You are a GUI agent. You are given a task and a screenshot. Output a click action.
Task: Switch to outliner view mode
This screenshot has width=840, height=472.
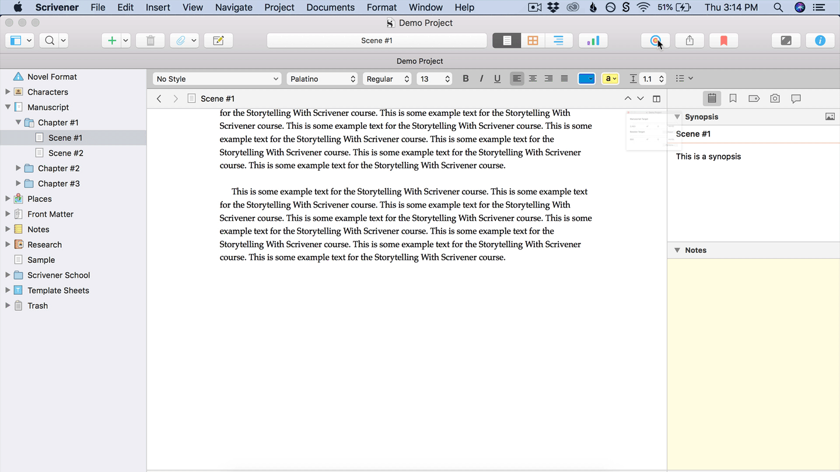pyautogui.click(x=558, y=41)
